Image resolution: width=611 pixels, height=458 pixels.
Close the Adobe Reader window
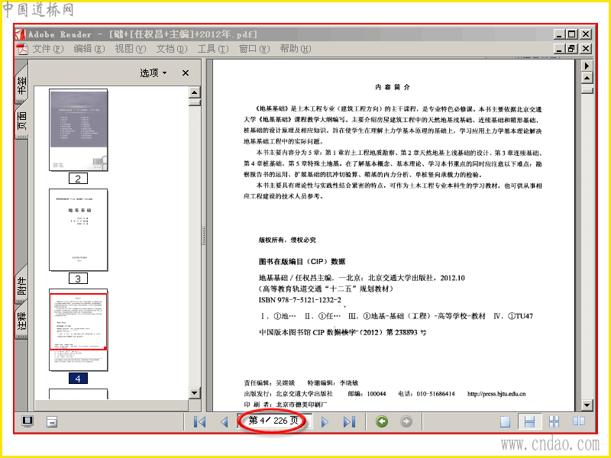tap(586, 34)
